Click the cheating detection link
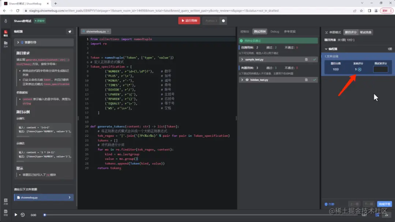The height and width of the screenshot is (222, 395). [330, 204]
